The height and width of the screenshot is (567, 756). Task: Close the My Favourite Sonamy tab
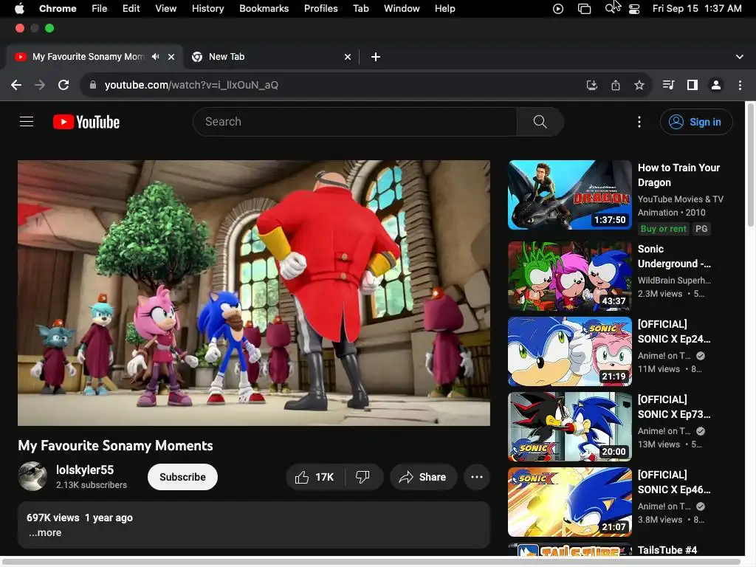pos(171,57)
